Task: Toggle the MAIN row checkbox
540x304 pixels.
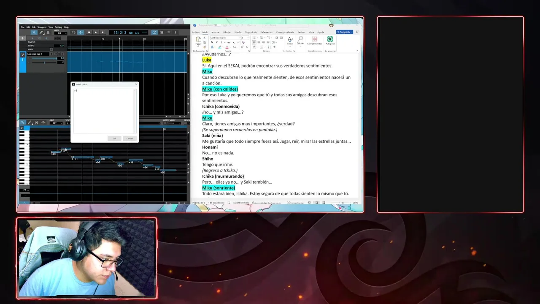Action: point(51,49)
